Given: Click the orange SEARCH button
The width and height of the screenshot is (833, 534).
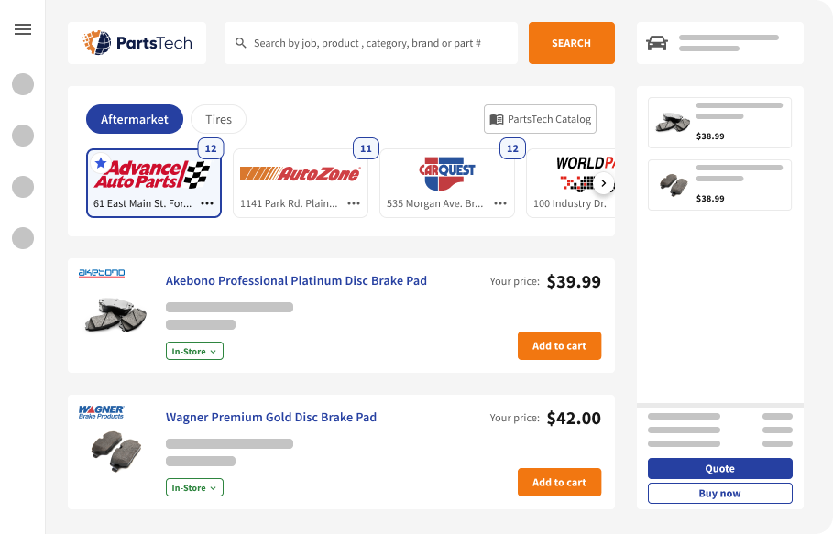Looking at the screenshot, I should (572, 43).
